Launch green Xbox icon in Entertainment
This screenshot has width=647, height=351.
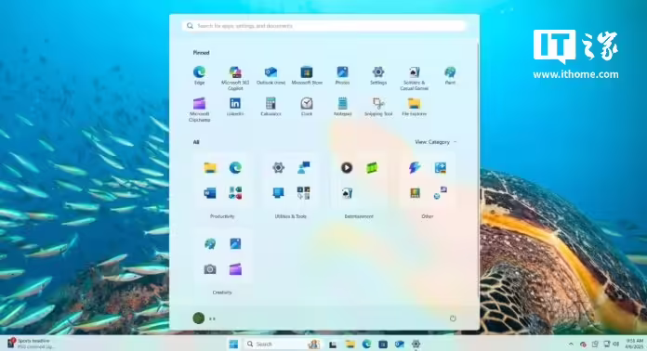pyautogui.click(x=372, y=168)
